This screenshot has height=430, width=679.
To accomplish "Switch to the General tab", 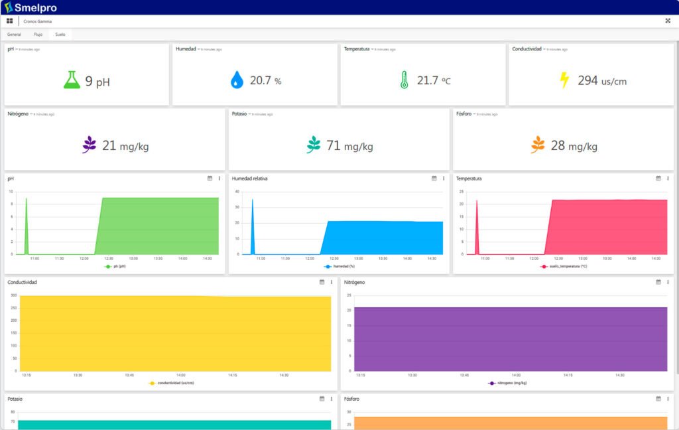I will click(15, 35).
